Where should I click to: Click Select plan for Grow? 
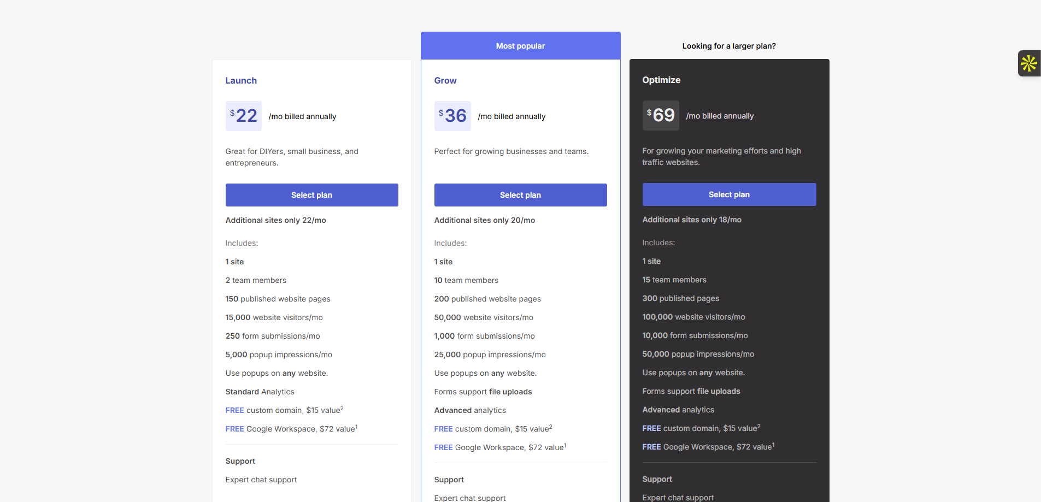coord(520,195)
